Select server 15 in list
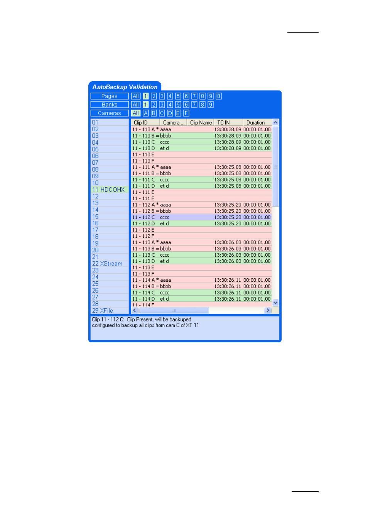This screenshot has height=521, width=368. [x=110, y=217]
